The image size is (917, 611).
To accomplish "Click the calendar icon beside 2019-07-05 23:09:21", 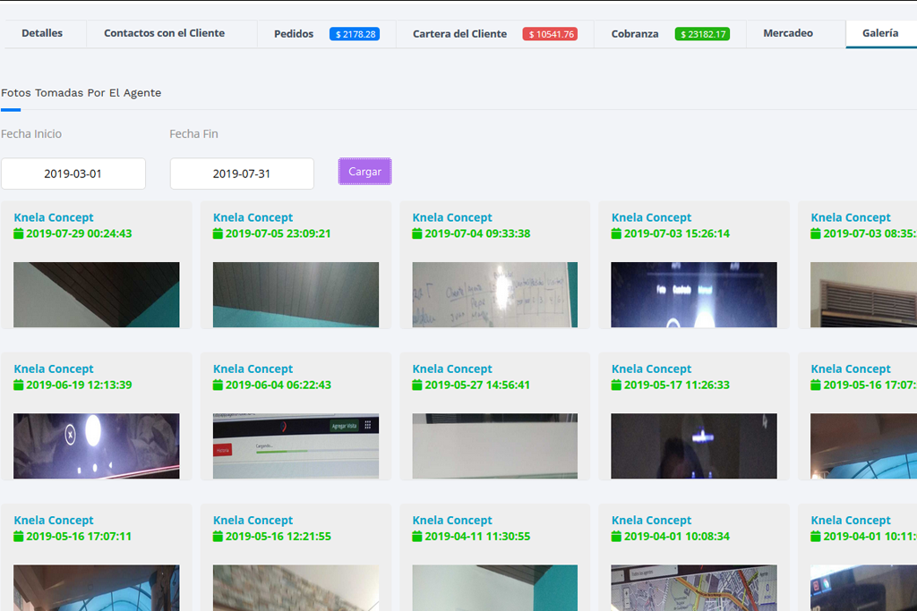I will pos(219,233).
